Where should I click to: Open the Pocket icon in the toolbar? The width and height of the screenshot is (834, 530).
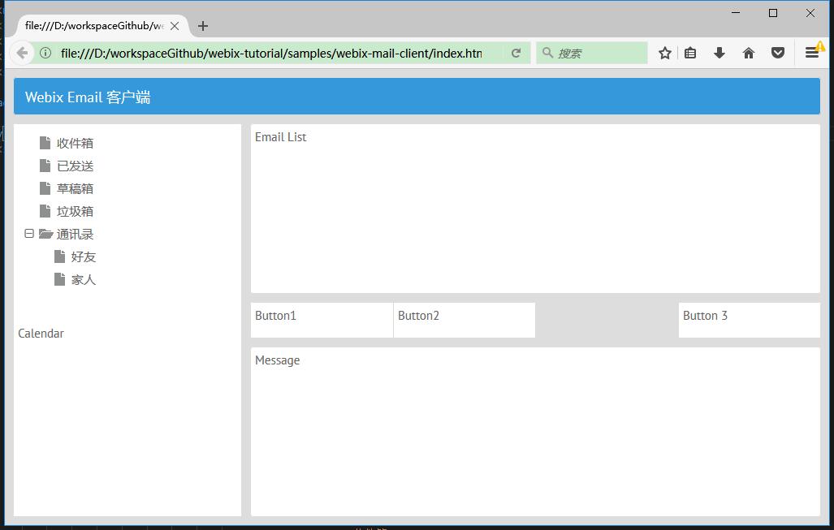pos(778,53)
